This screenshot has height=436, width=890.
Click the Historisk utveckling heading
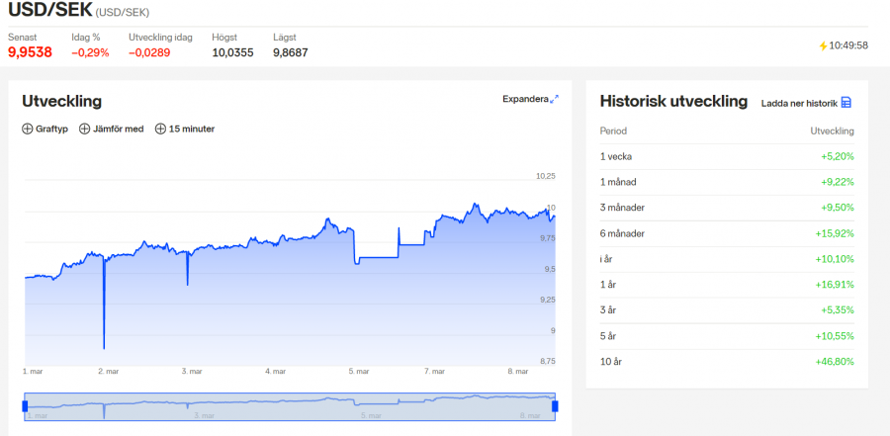click(673, 102)
